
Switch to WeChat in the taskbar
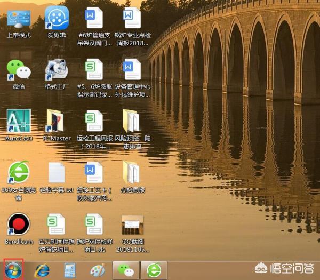tap(126, 270)
